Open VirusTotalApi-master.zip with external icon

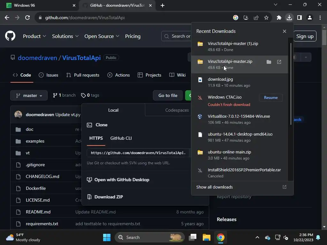pyautogui.click(x=279, y=62)
